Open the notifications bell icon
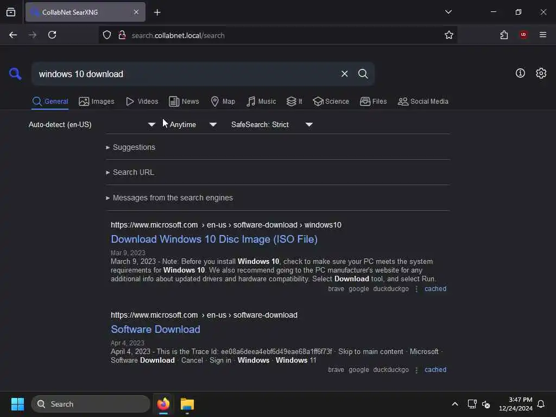556x417 pixels. (x=541, y=404)
